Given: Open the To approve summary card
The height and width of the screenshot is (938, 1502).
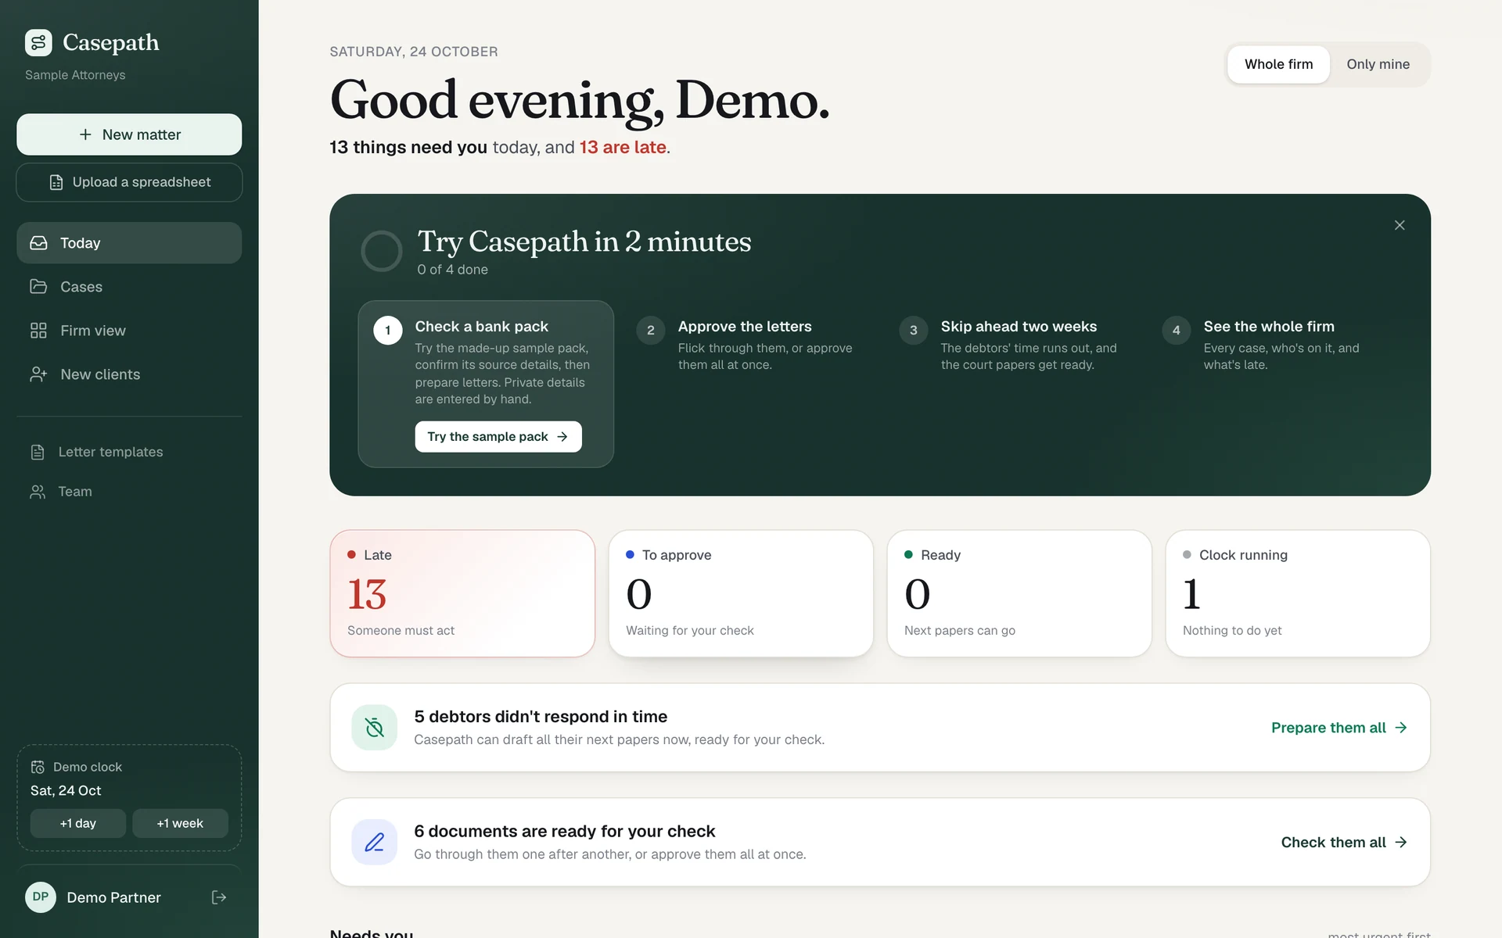Looking at the screenshot, I should point(741,594).
